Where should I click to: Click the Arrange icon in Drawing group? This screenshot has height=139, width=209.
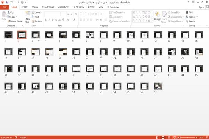click(x=157, y=14)
